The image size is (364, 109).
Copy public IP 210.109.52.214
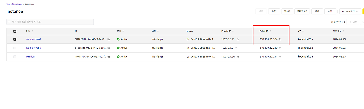click(280, 57)
